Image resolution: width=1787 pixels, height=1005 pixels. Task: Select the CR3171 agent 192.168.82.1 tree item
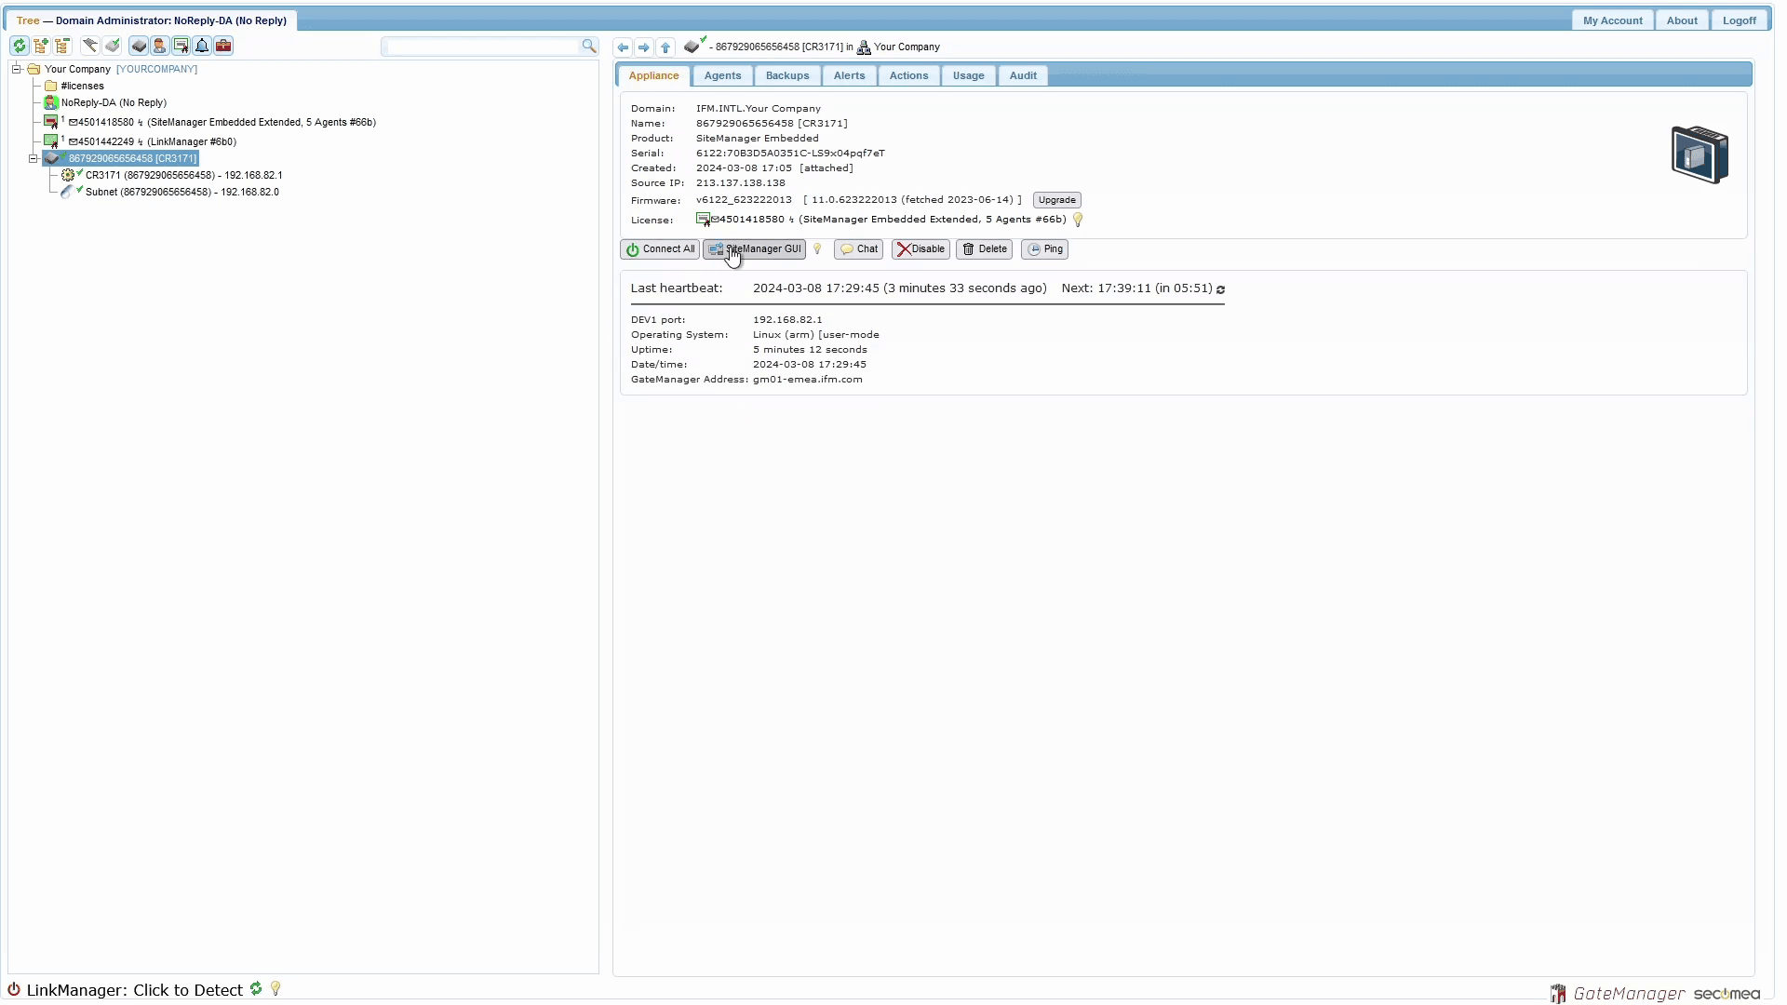coord(183,175)
